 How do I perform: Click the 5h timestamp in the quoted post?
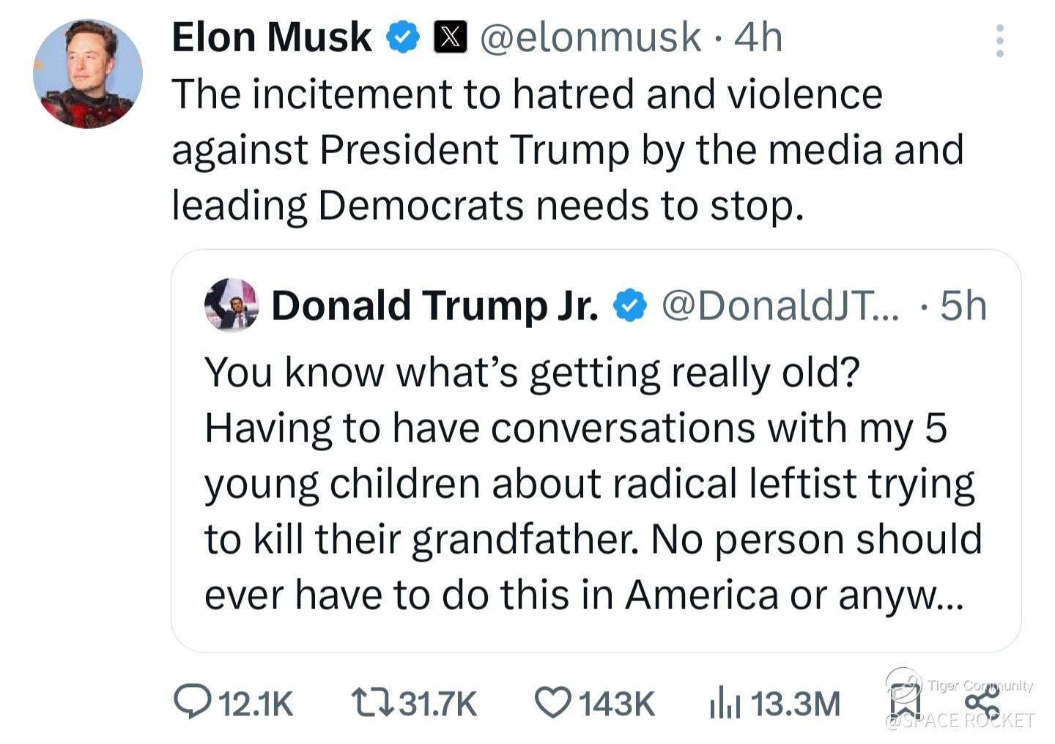pyautogui.click(x=963, y=305)
